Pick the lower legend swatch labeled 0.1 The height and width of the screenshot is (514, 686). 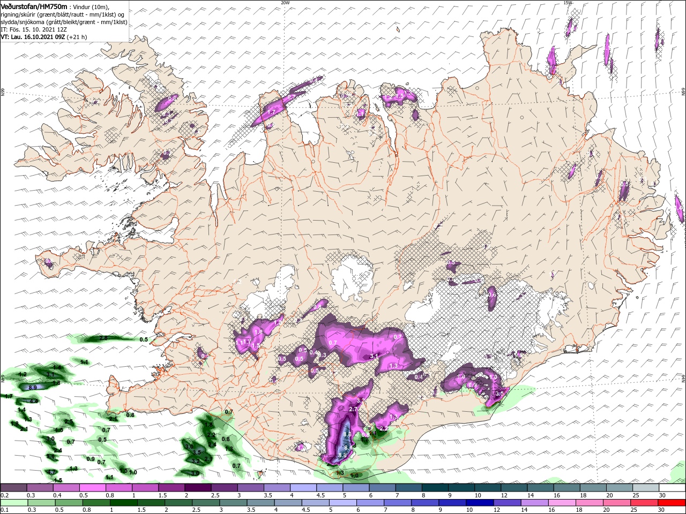click(x=13, y=502)
